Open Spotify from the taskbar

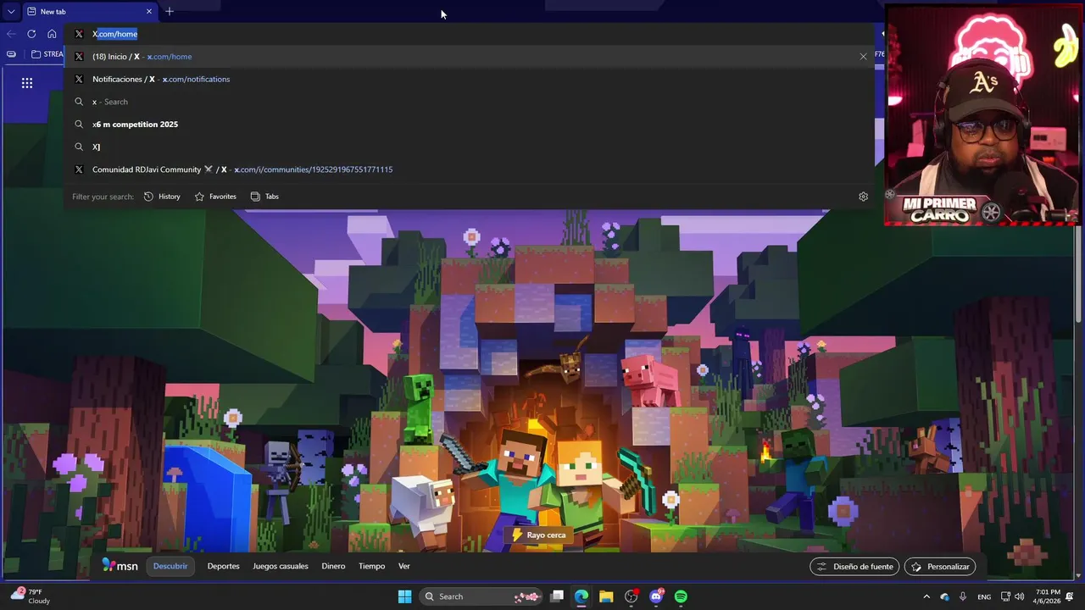pos(681,596)
